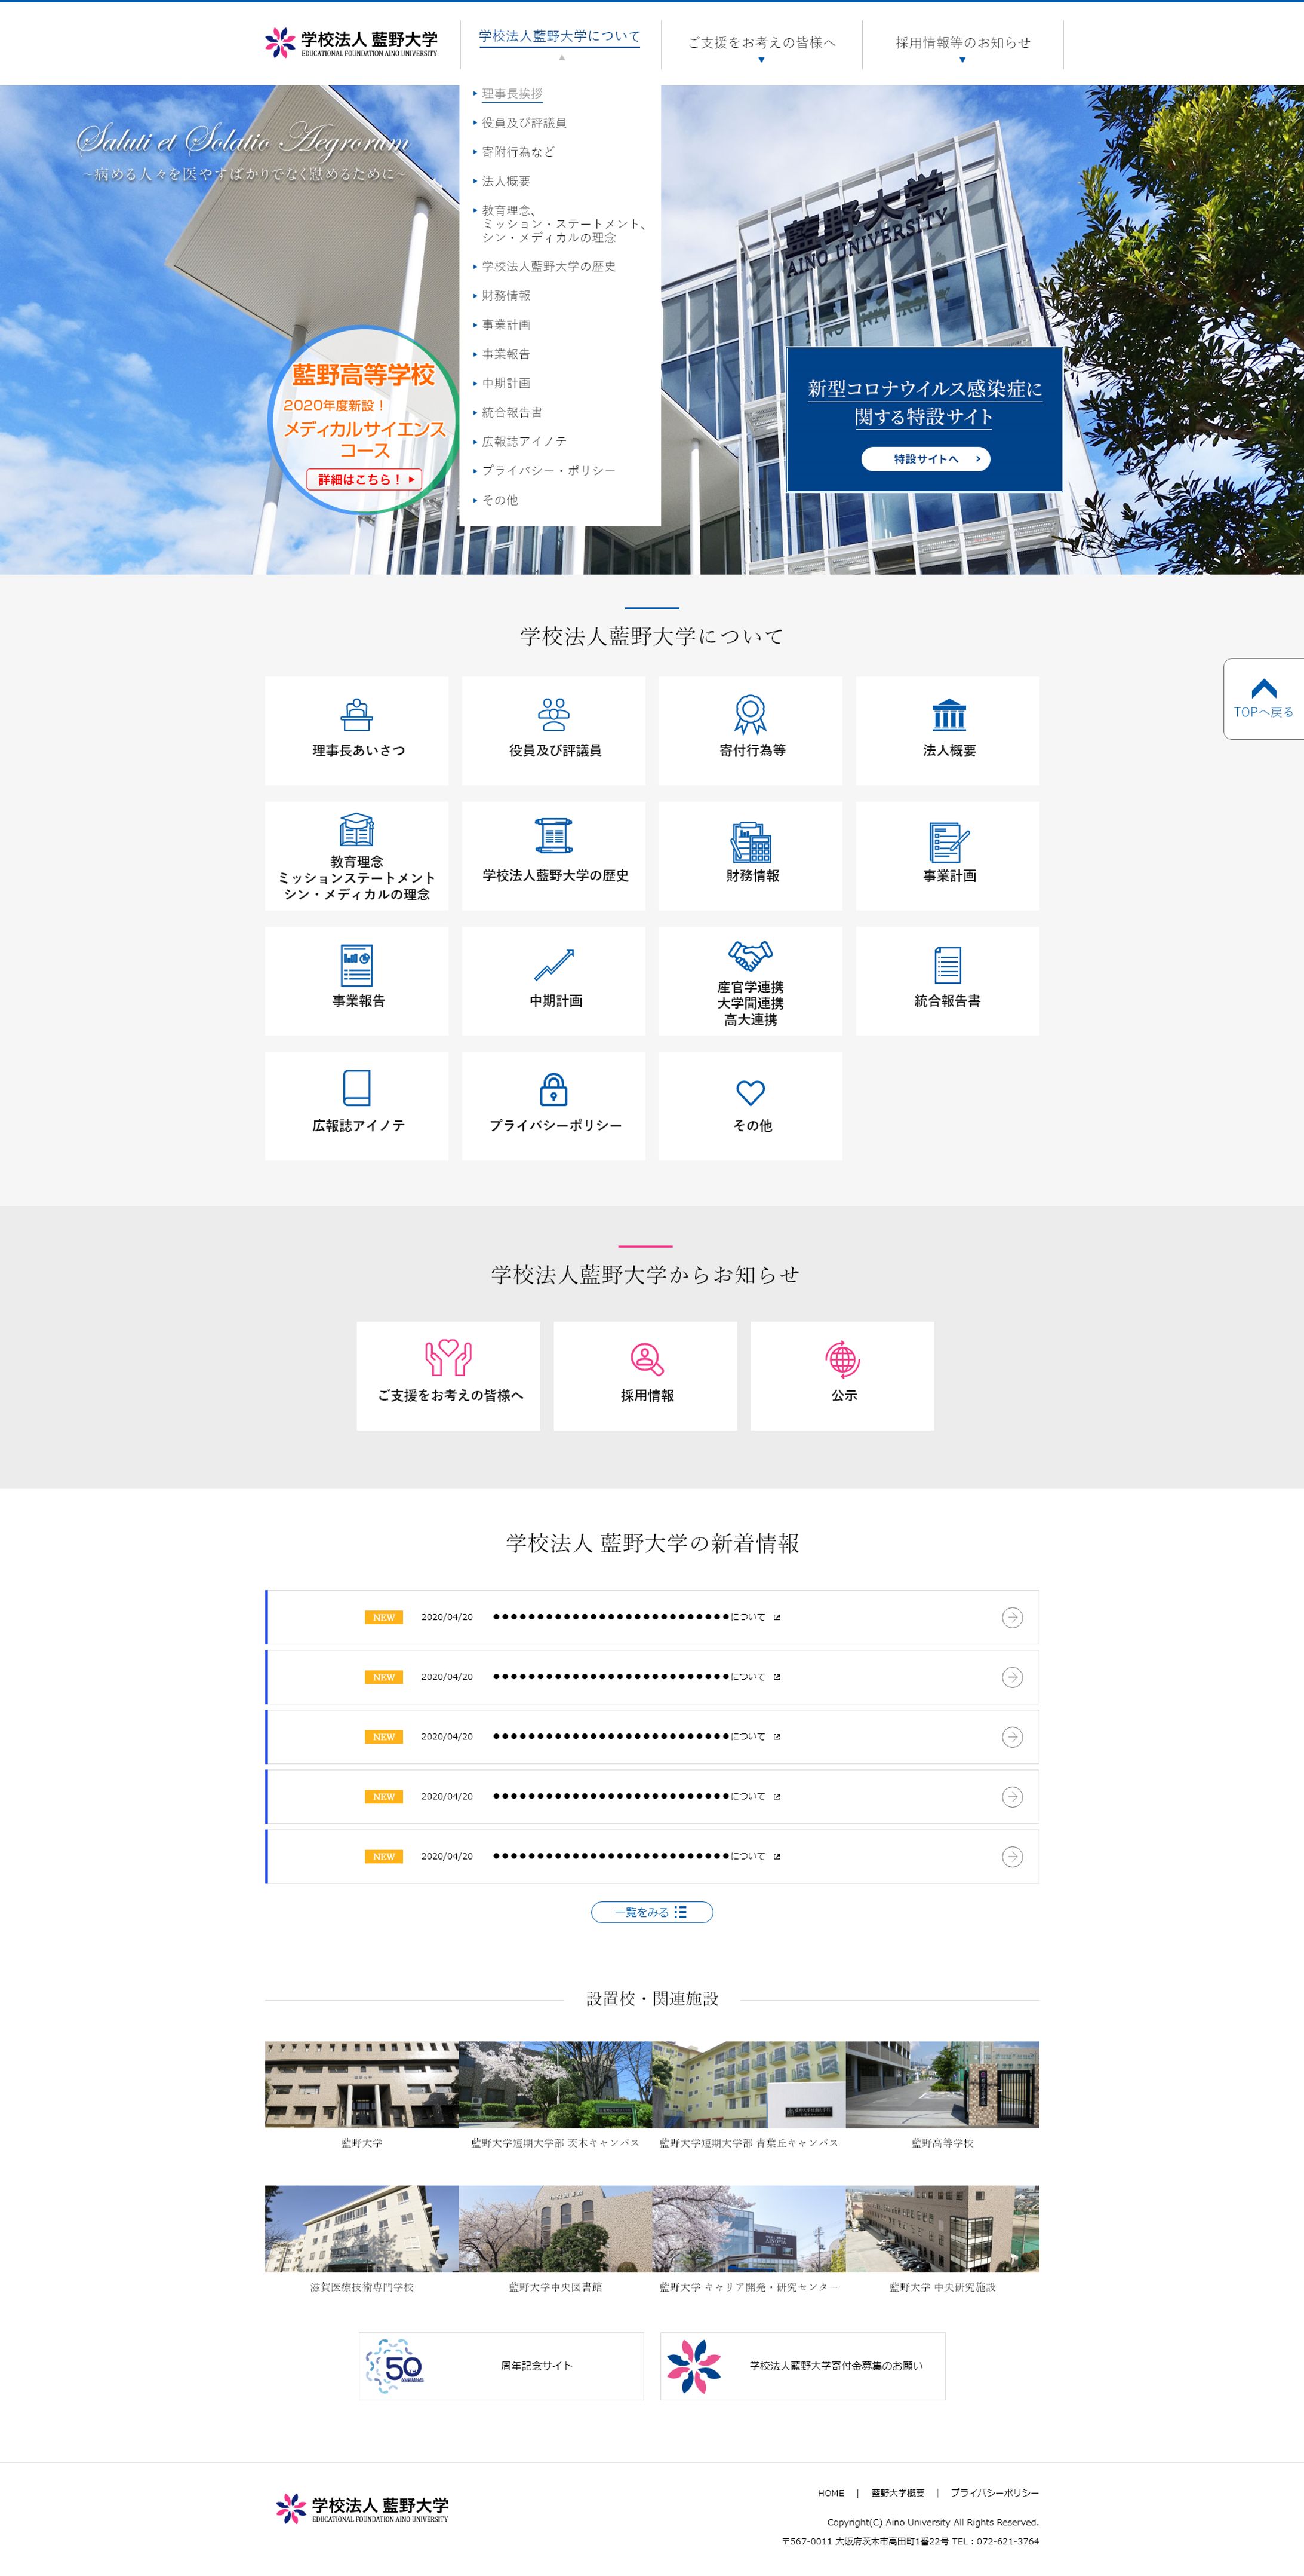Viewport: 1304px width, 2576px height.
Task: Expand ご支援をお考えの皆様へ nav dropdown
Action: [761, 45]
